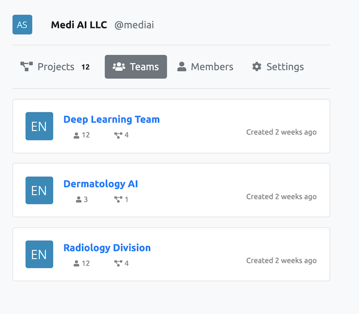
Task: Click Radiology Division member count icon
Action: (76, 264)
